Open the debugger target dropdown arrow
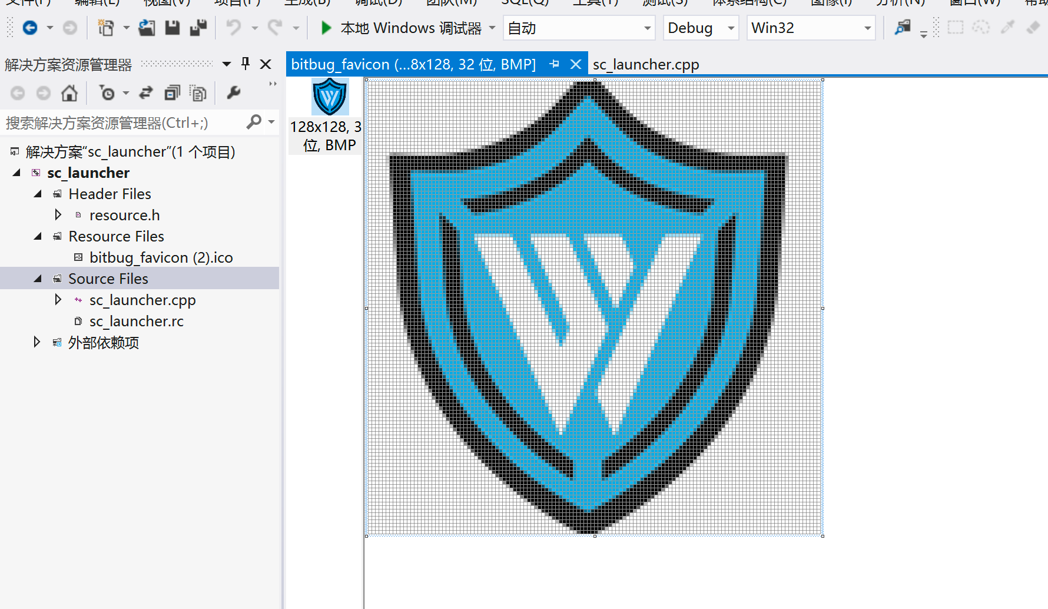The image size is (1048, 609). 492,28
